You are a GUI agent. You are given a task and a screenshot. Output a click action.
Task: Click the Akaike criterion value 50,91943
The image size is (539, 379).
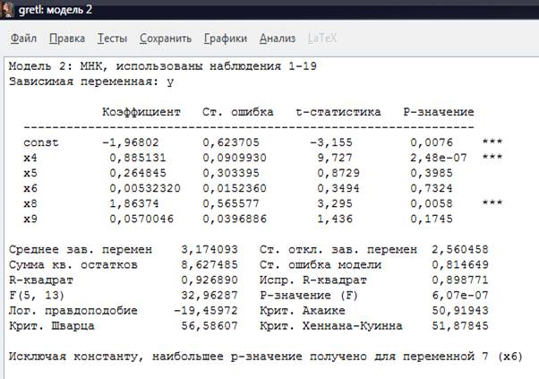(x=460, y=311)
